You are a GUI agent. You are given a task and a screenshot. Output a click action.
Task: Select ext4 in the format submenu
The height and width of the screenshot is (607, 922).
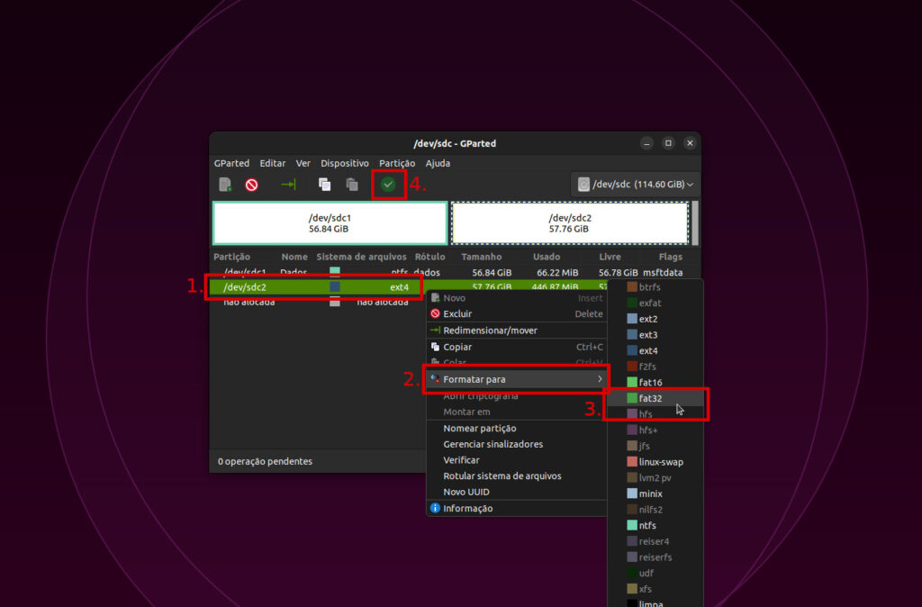(x=655, y=350)
